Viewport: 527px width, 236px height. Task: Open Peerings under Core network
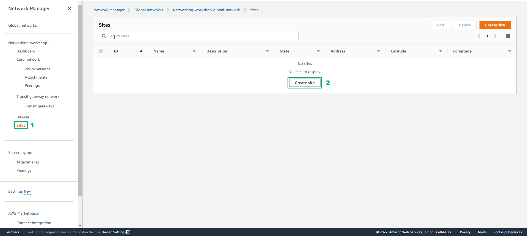pos(32,85)
